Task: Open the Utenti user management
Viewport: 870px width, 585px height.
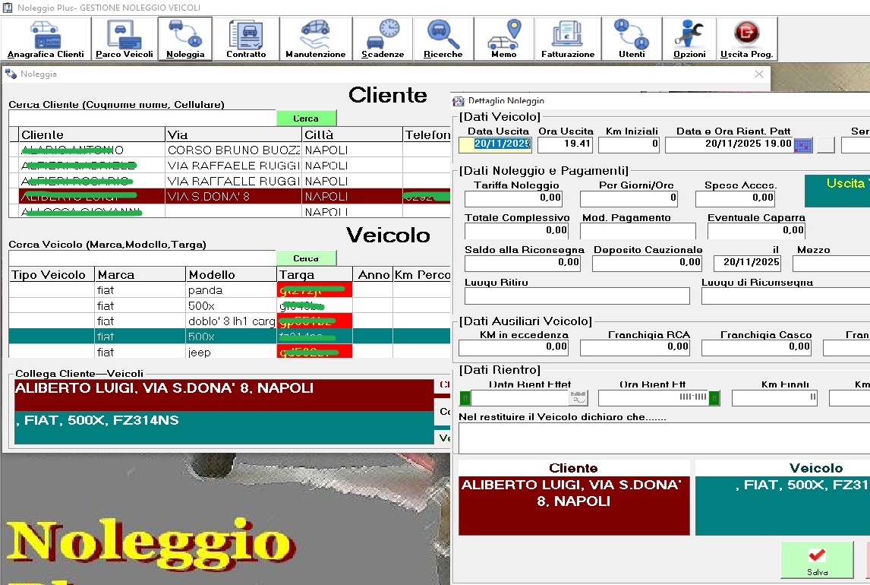Action: coord(632,39)
